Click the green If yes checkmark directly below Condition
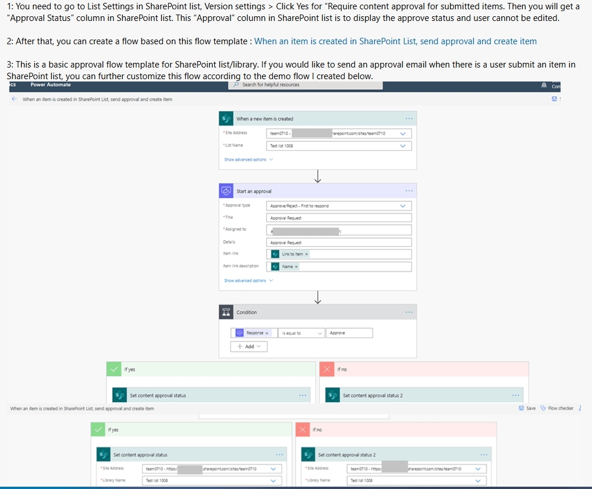 click(114, 369)
